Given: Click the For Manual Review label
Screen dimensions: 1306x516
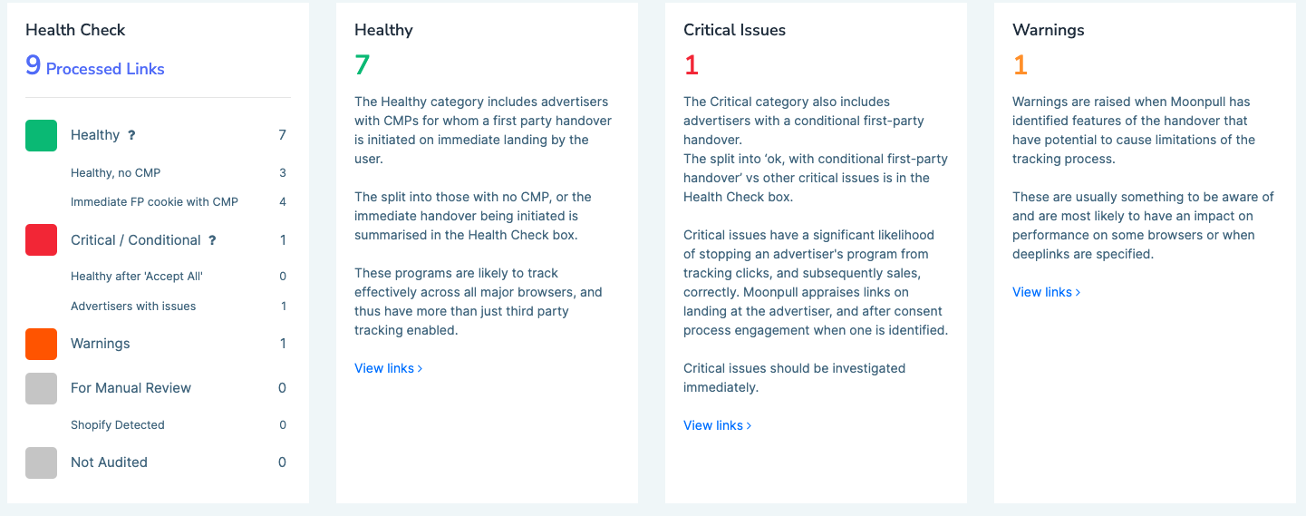Looking at the screenshot, I should tap(131, 388).
